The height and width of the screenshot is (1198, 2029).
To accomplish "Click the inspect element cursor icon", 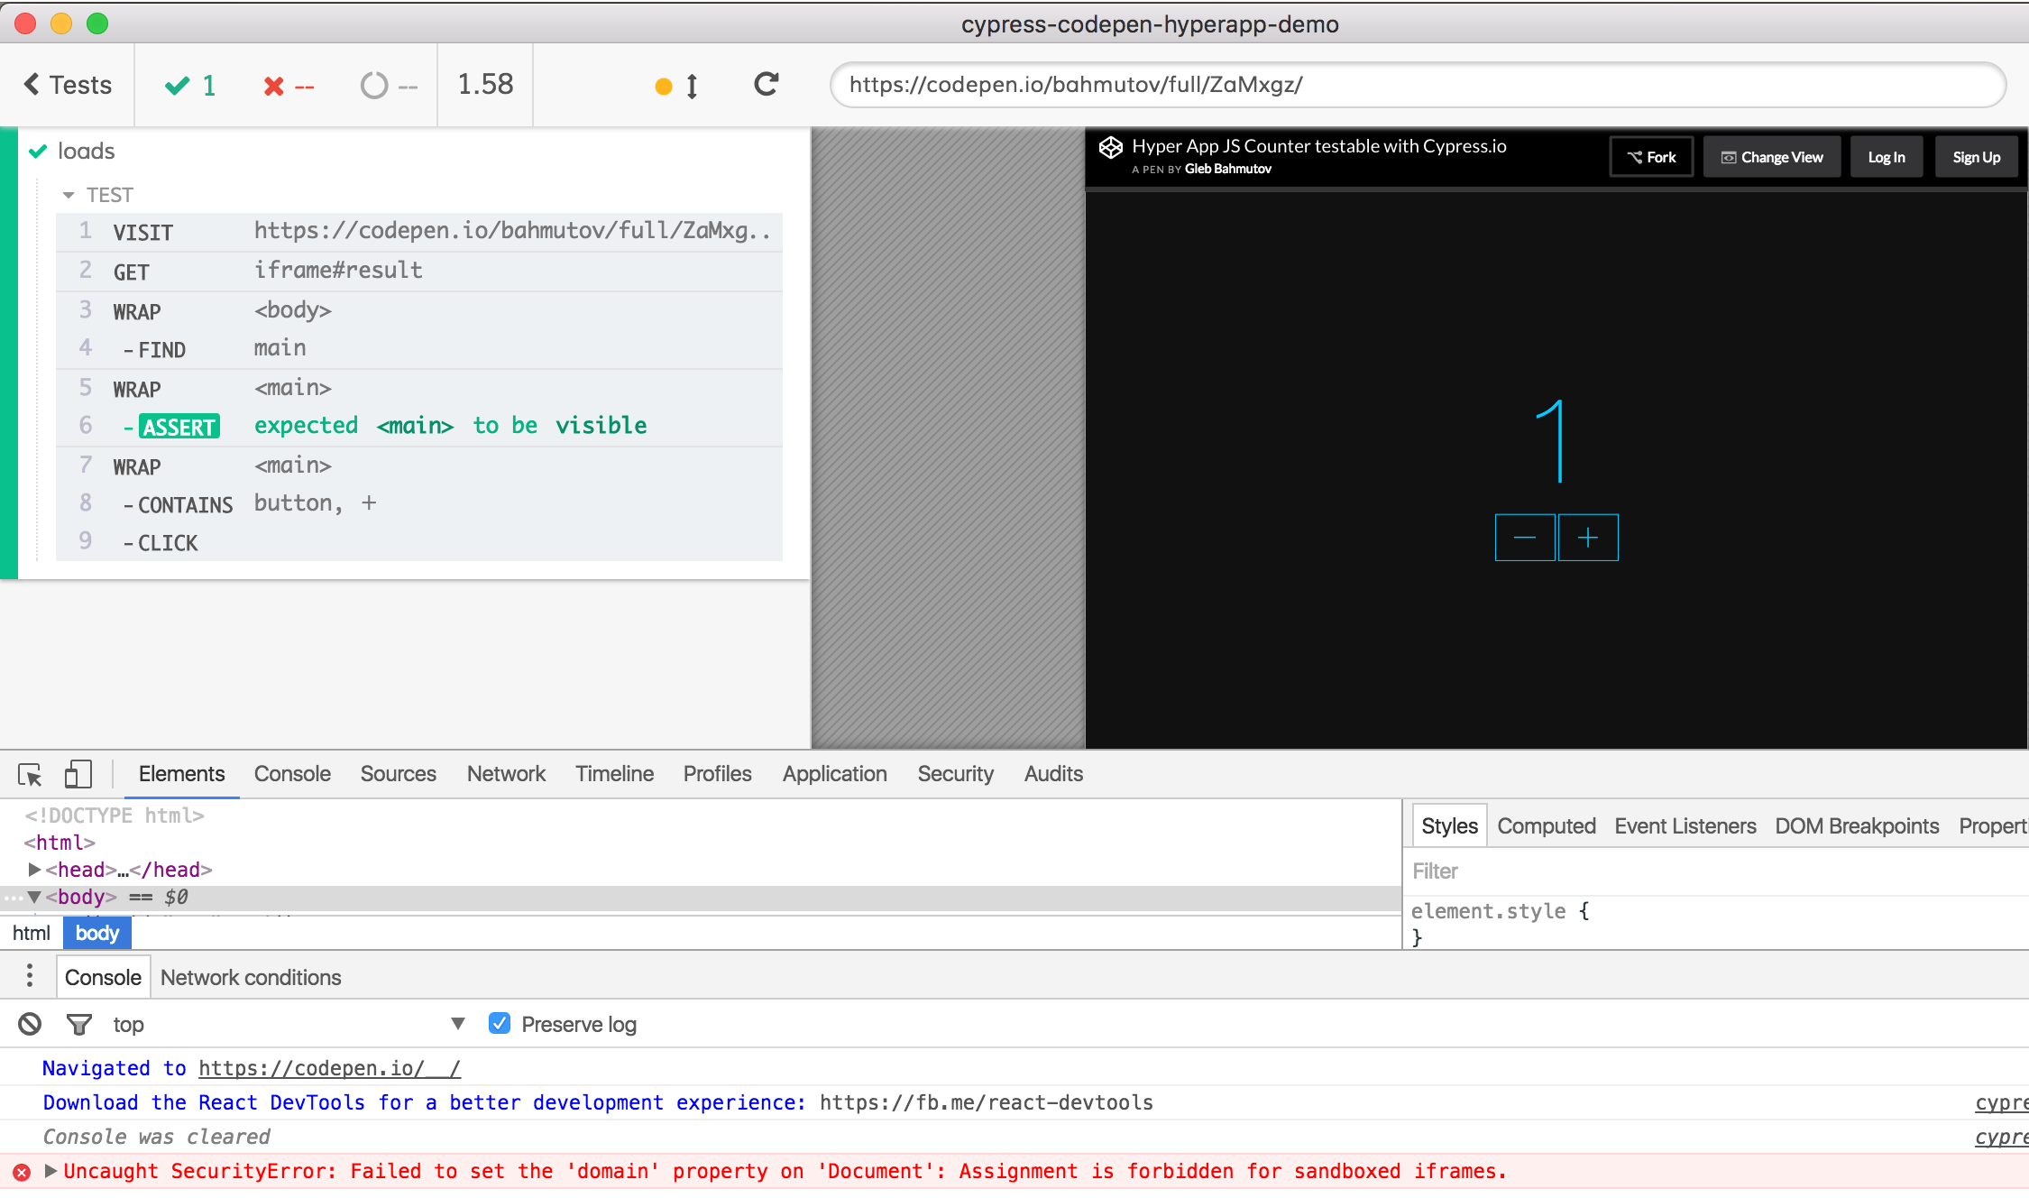I will pyautogui.click(x=30, y=775).
